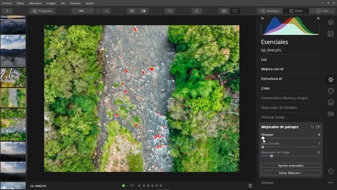Click the share export icon
This screenshot has width=337, height=190.
[196, 11]
